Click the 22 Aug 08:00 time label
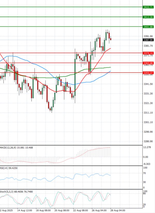The height and width of the screenshot is (213, 155). [x=81, y=210]
